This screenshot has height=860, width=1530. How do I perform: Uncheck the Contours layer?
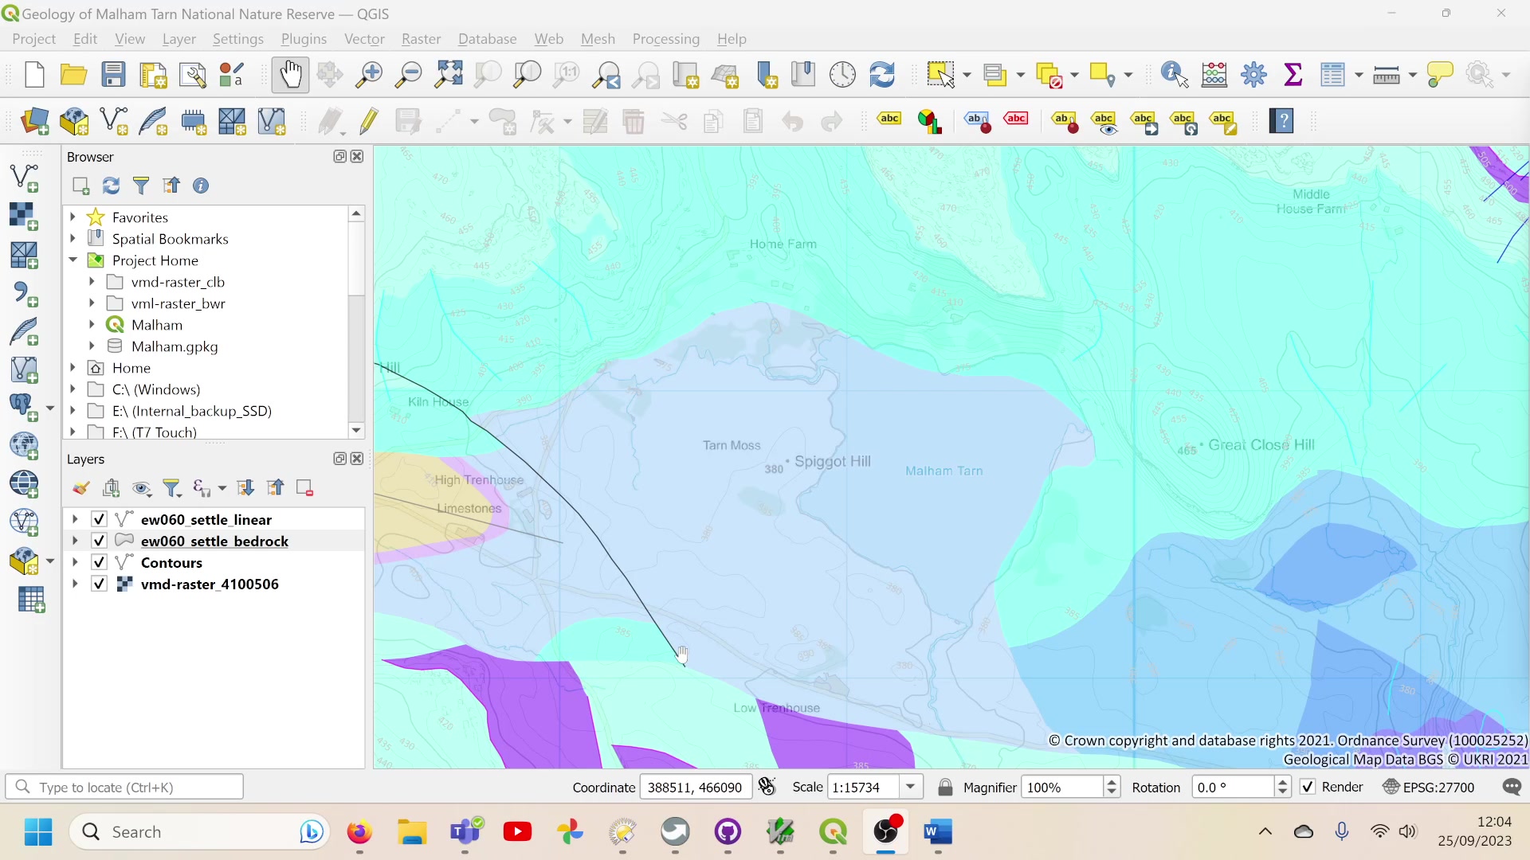click(x=99, y=562)
